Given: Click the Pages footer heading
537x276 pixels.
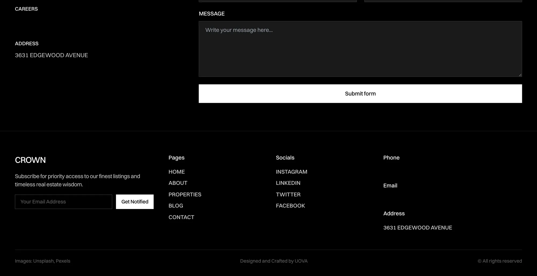Looking at the screenshot, I should pyautogui.click(x=177, y=158).
